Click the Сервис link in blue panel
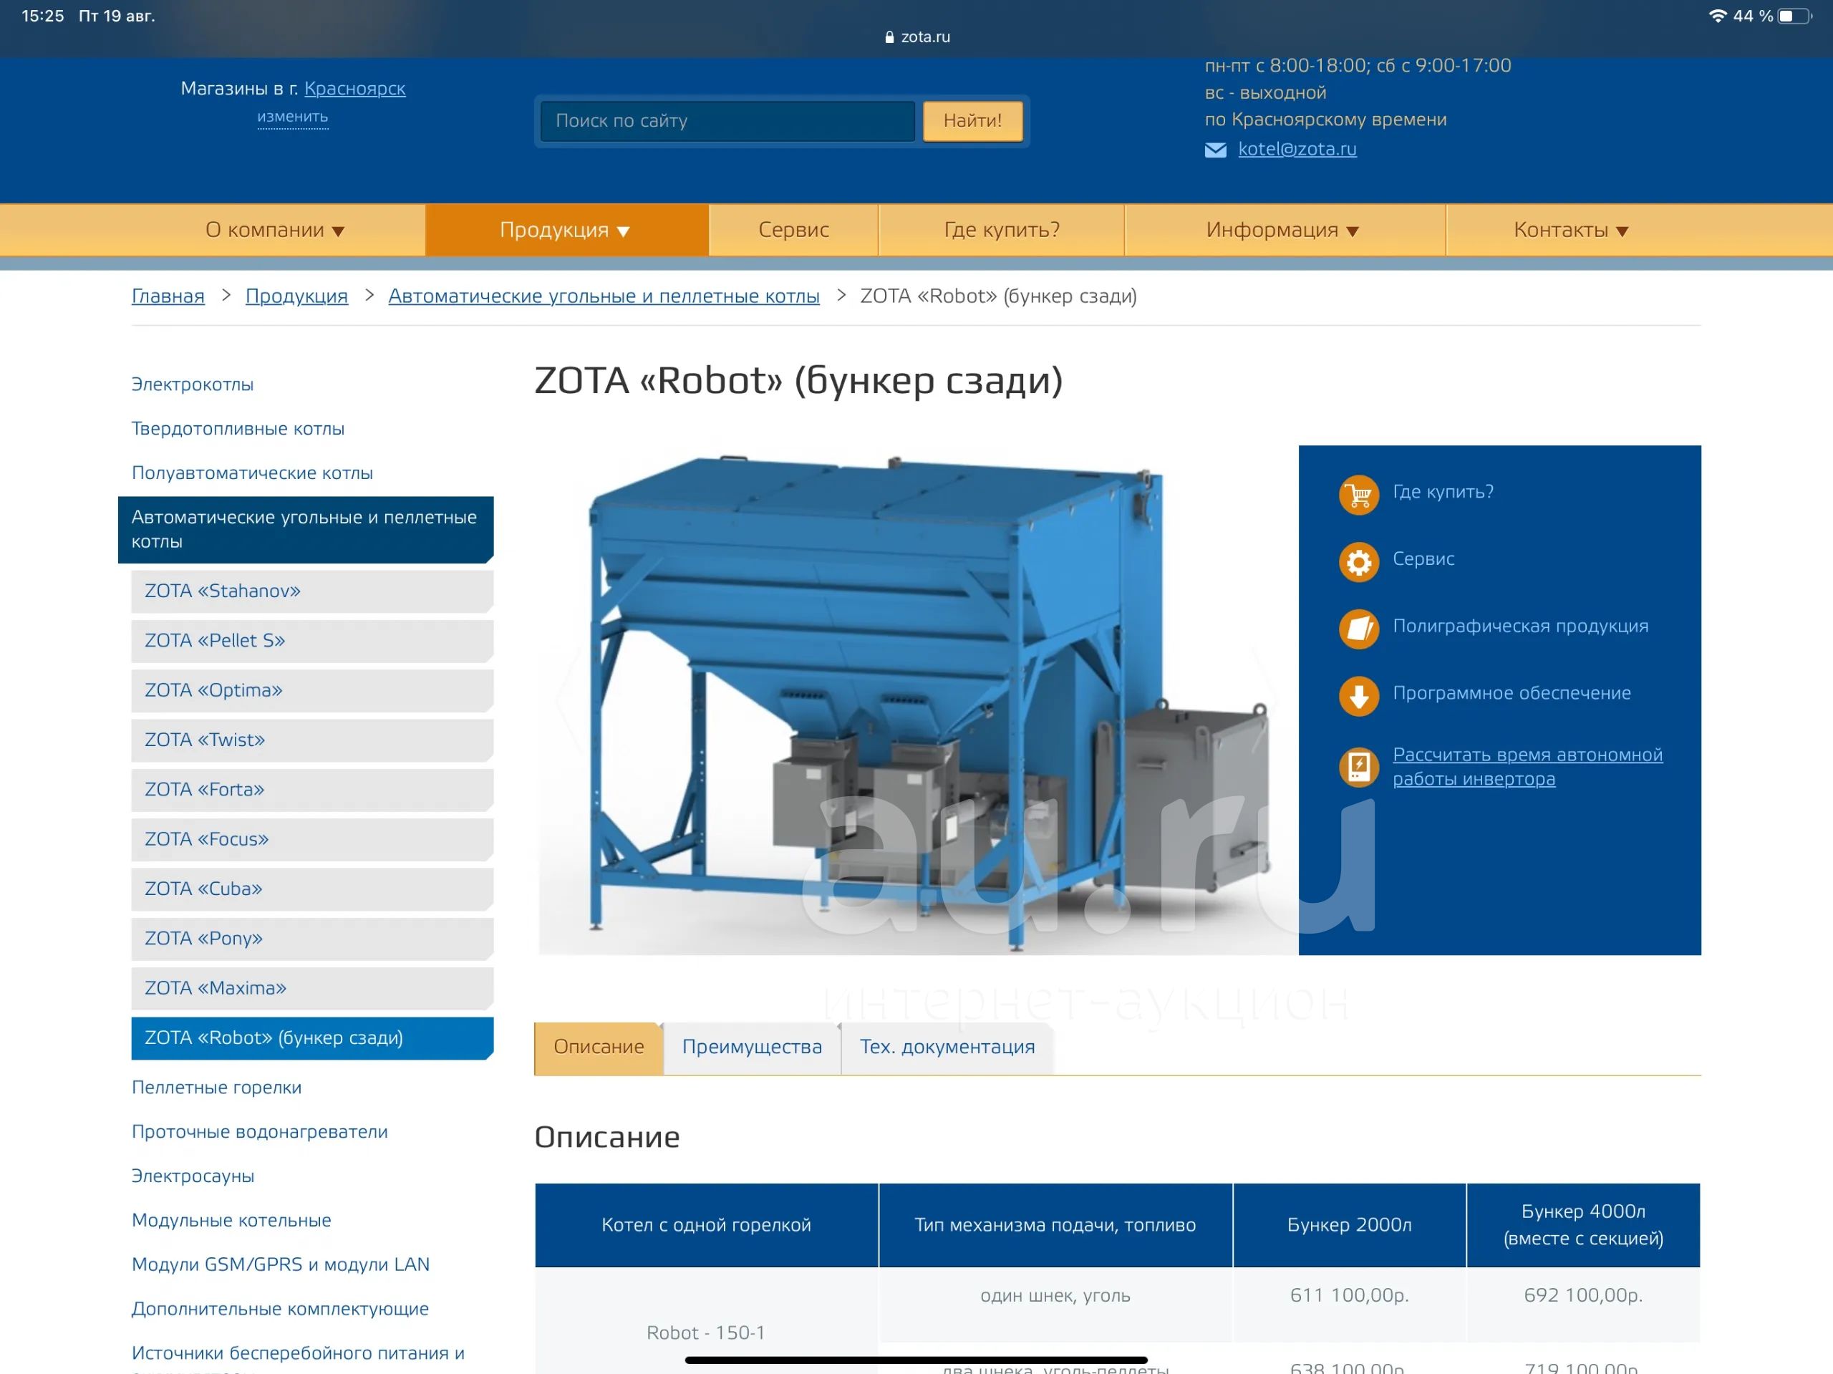Viewport: 1833px width, 1374px height. click(1423, 559)
